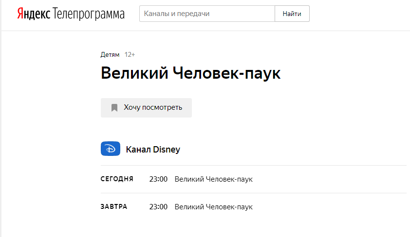Open Великий Человек-паук broadcast for ЗАВТРА
This screenshot has height=237, width=410.
[x=214, y=207]
